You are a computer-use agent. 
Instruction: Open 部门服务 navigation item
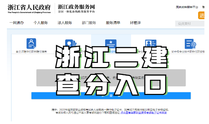[89, 23]
